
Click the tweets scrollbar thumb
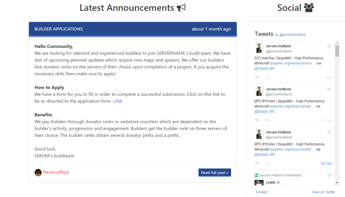tap(337, 51)
